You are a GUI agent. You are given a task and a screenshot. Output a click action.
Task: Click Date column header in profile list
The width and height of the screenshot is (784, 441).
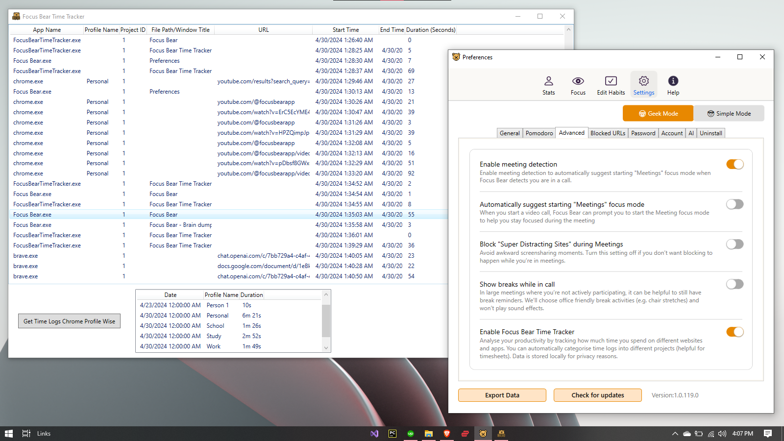coord(170,295)
